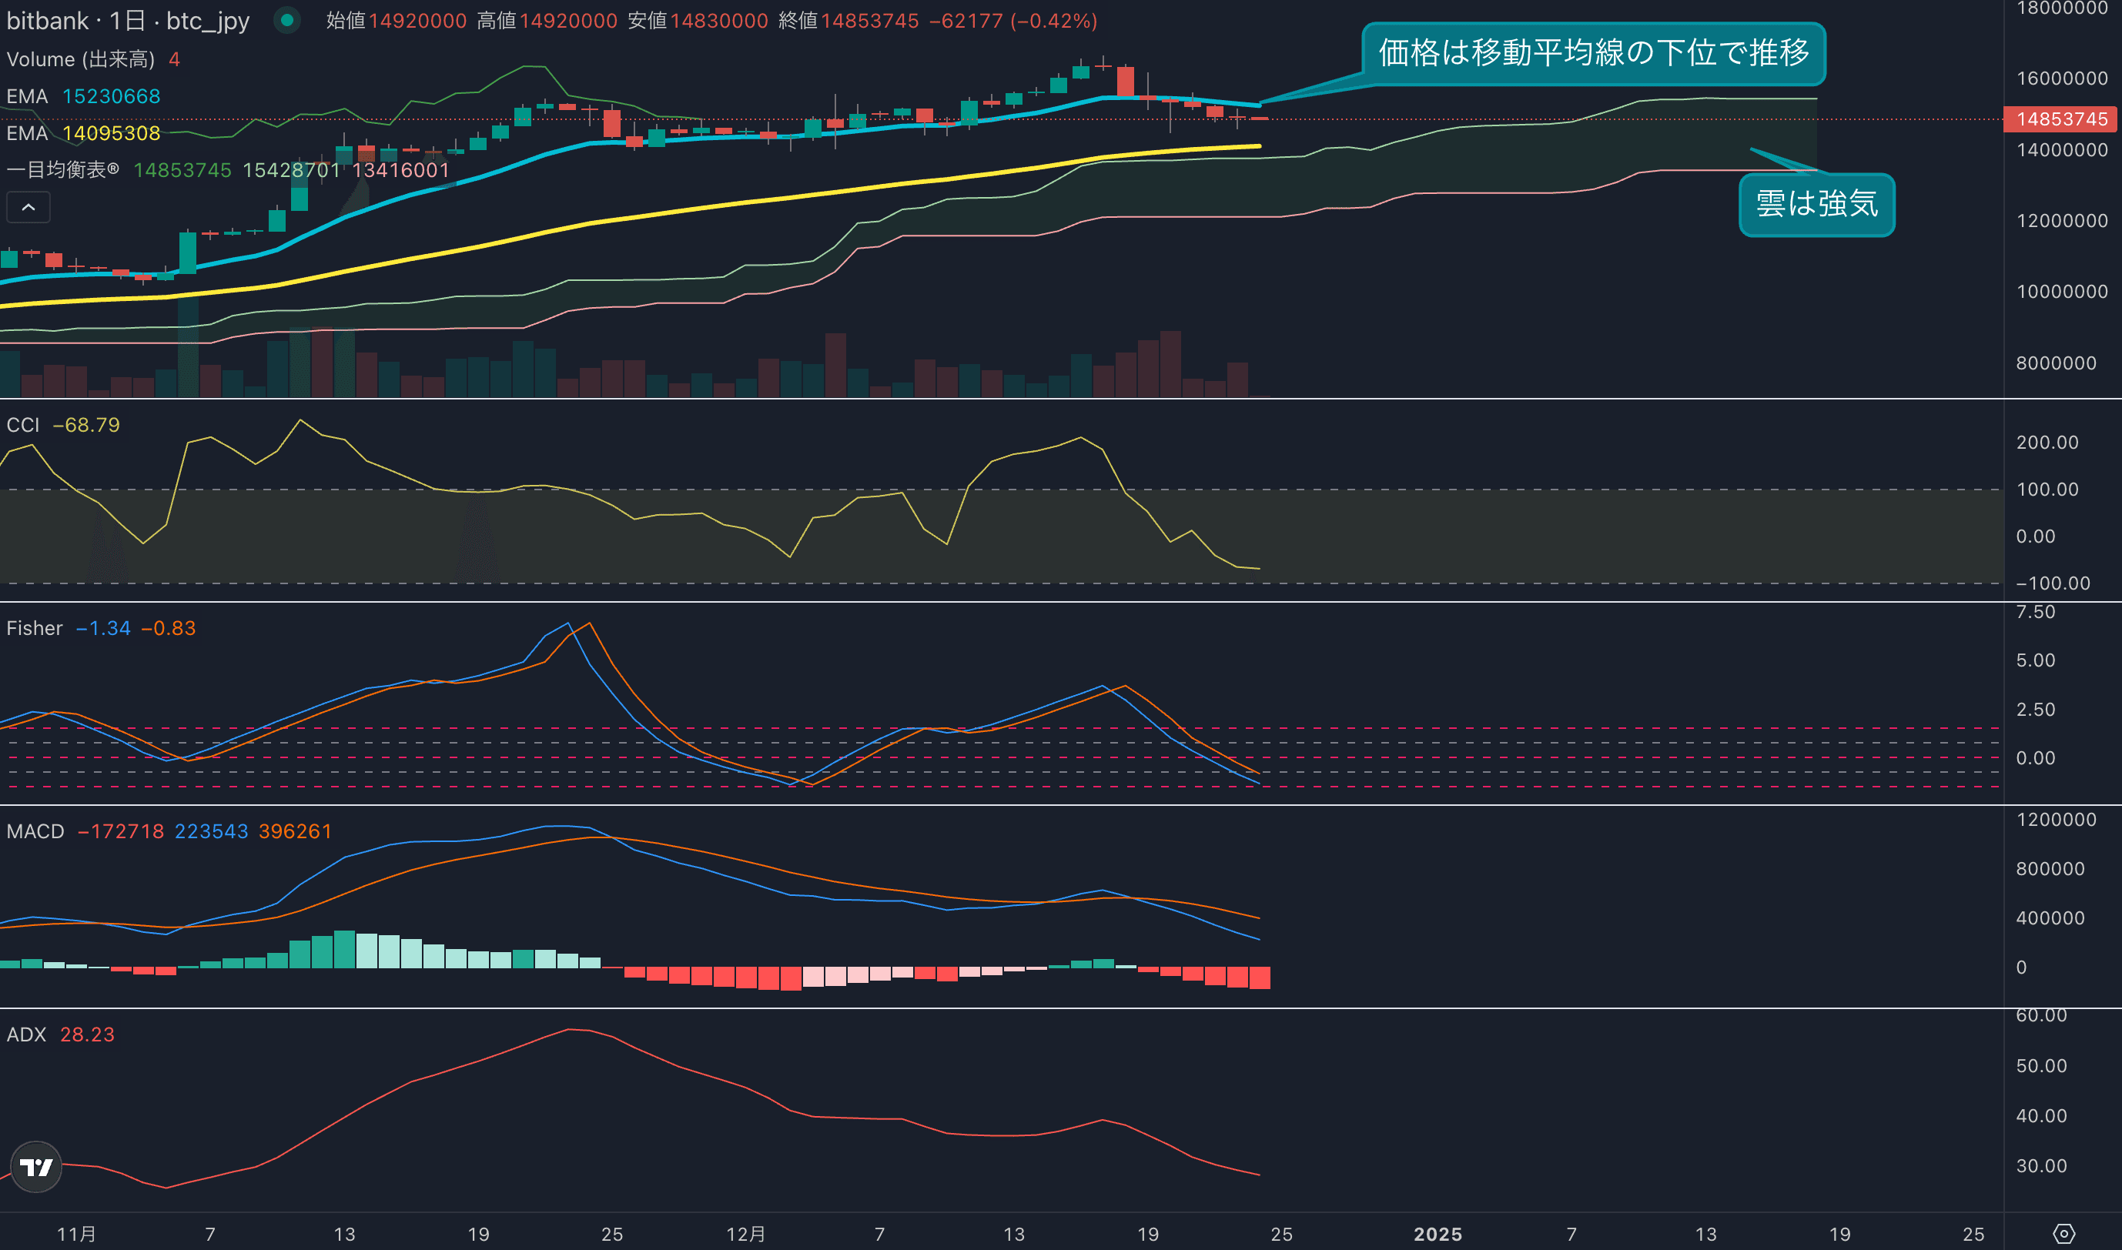Click the Fisher indicator label
Screen dimensions: 2122x1250
[35, 628]
